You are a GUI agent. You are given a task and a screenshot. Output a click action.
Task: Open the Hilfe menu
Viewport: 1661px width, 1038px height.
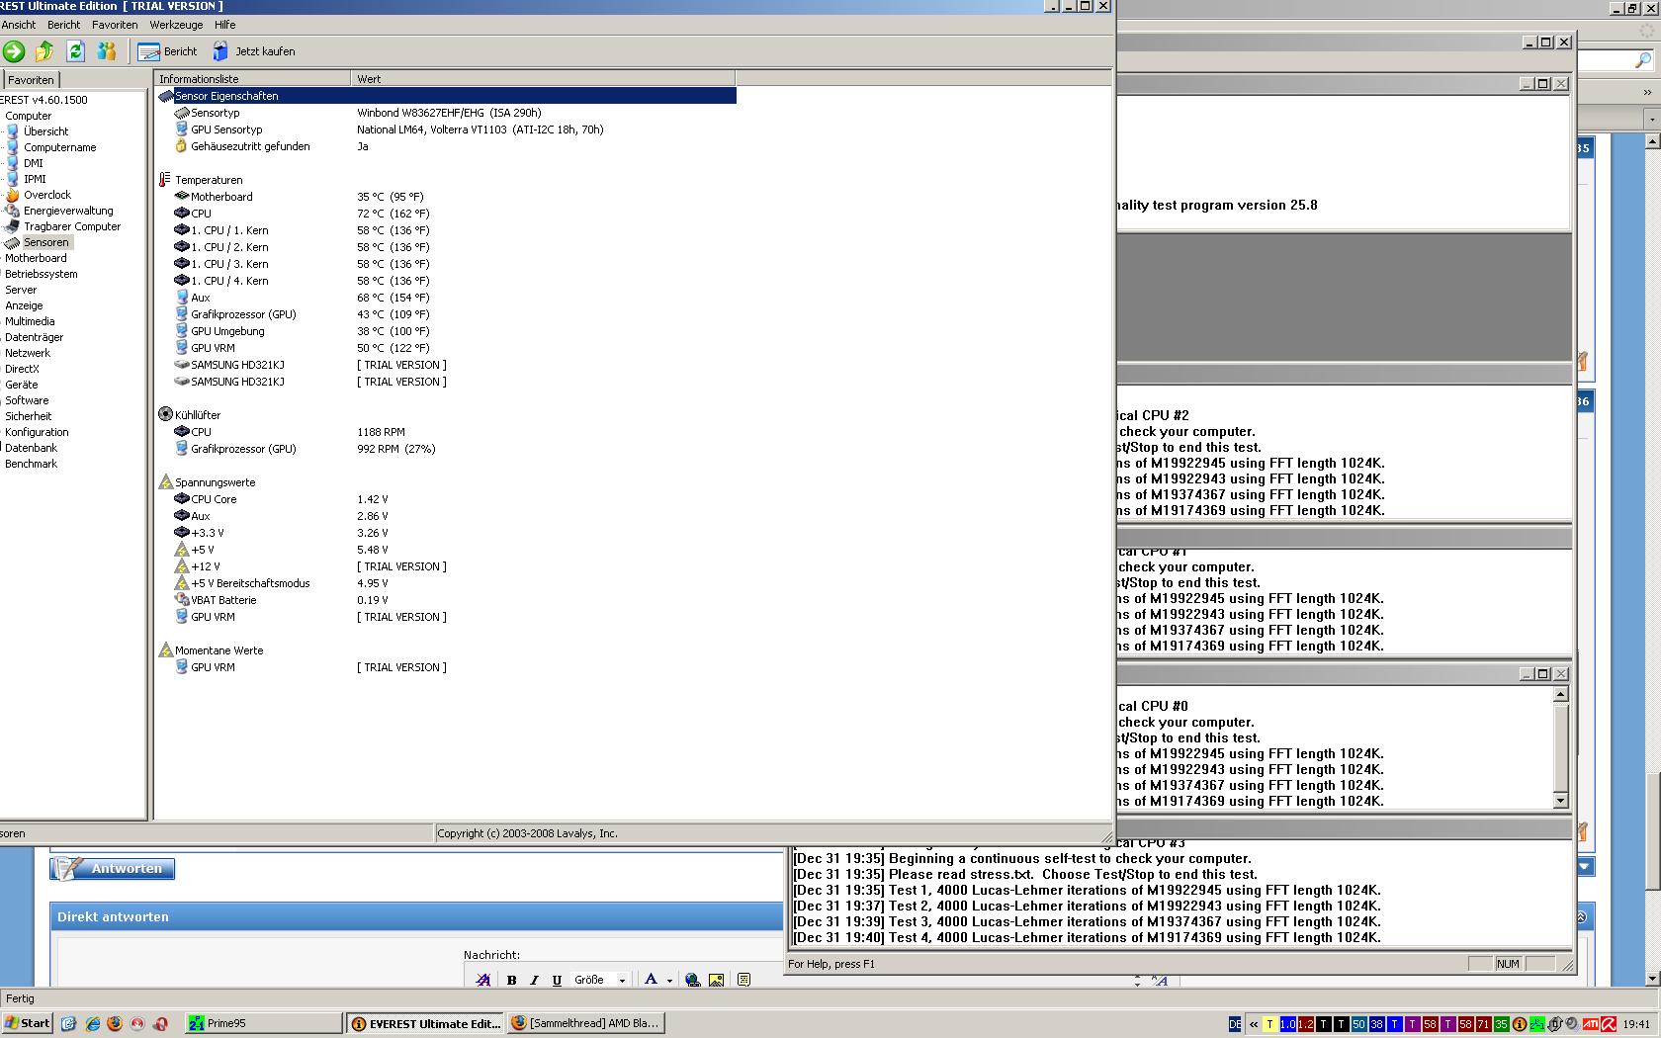(x=225, y=25)
